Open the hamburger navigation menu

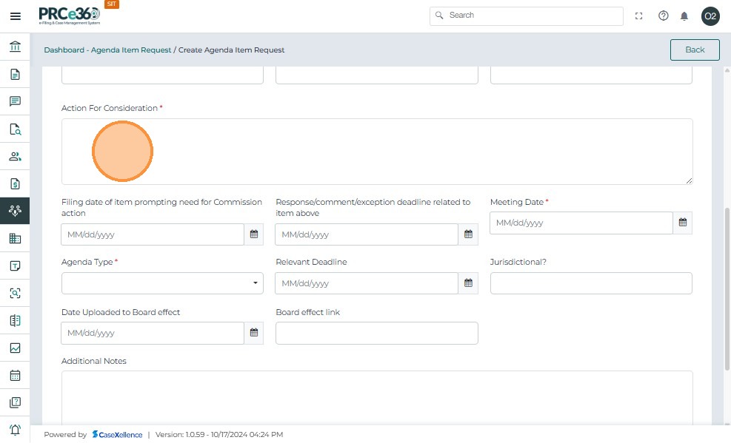pyautogui.click(x=15, y=16)
